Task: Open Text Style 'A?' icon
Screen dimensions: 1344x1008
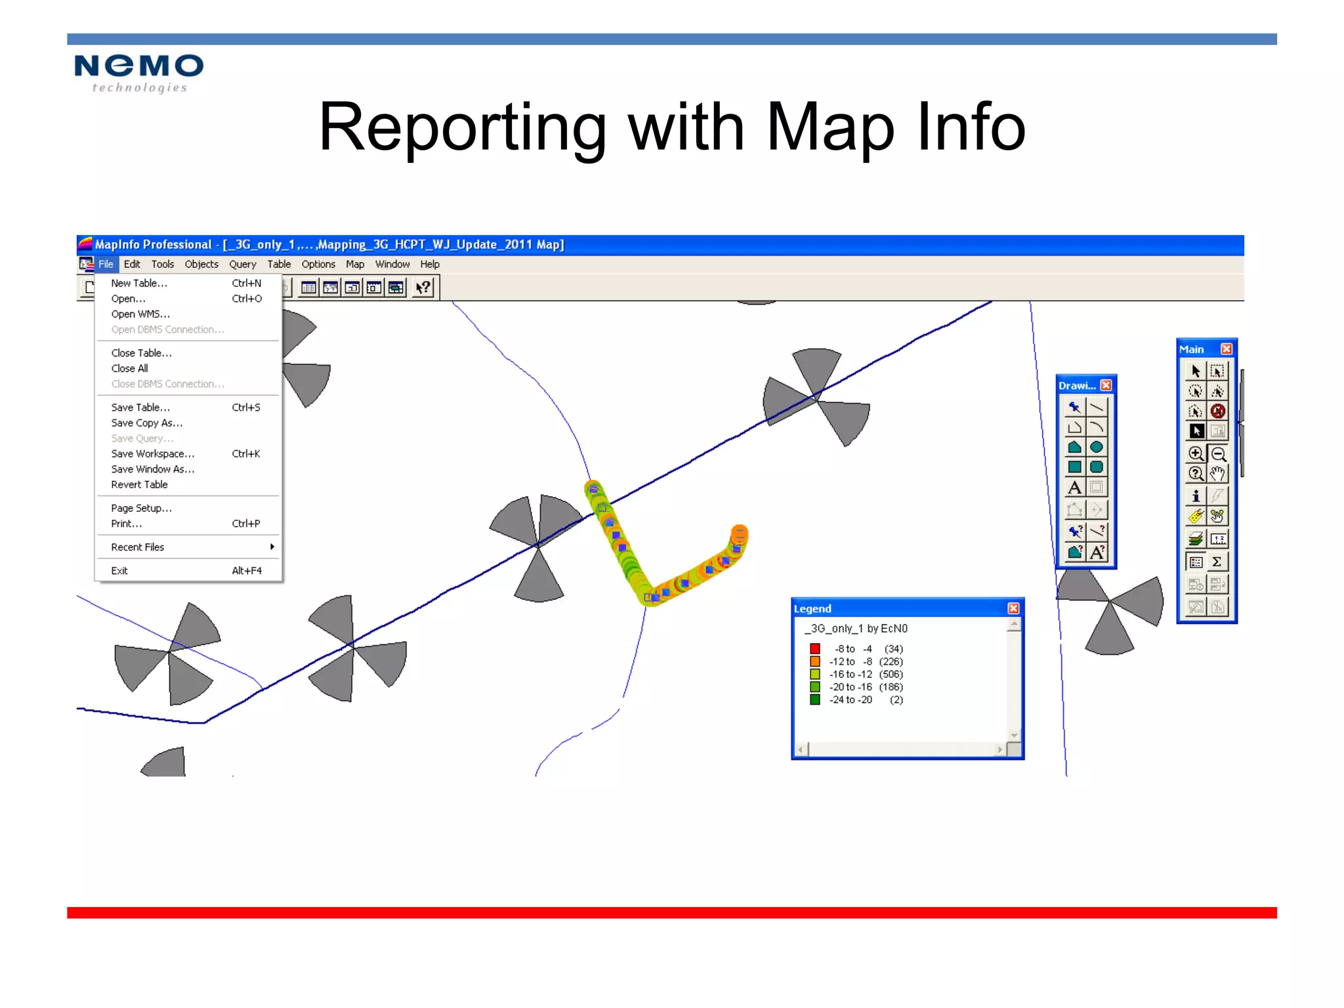Action: [x=1097, y=552]
